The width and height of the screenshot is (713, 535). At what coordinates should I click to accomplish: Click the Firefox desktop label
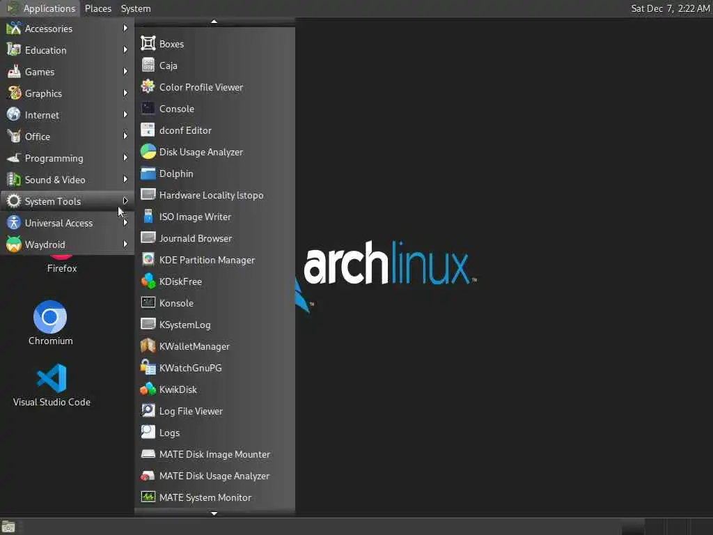pos(62,268)
